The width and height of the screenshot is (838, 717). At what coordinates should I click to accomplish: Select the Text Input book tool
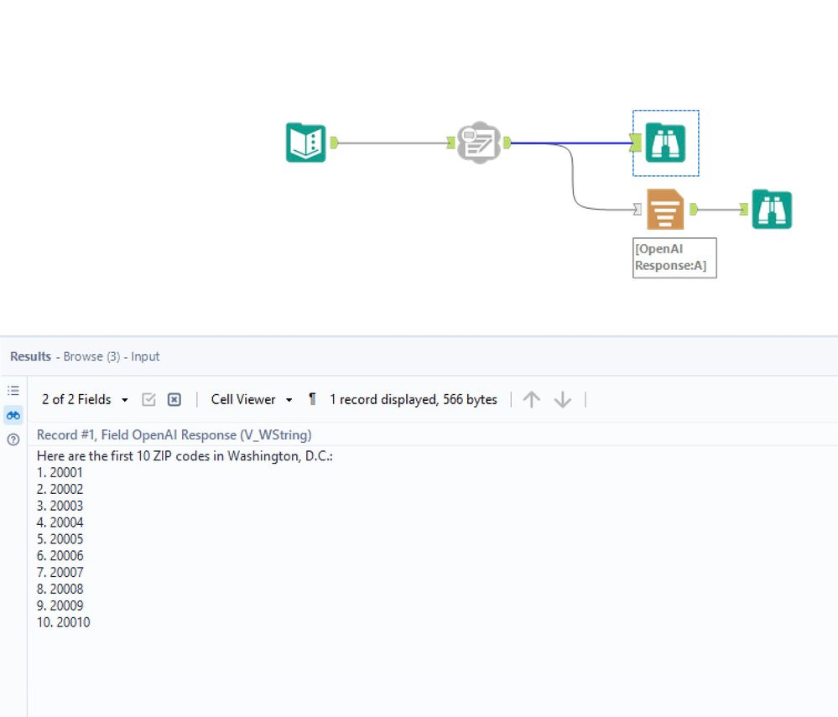coord(305,143)
